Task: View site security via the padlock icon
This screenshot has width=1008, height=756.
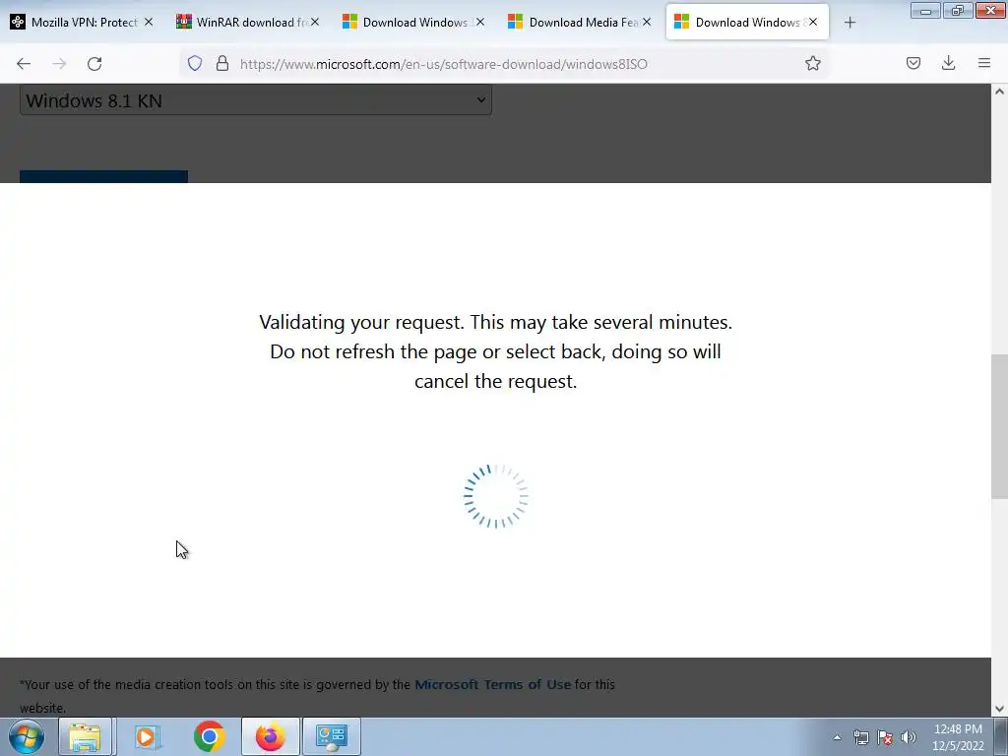Action: (222, 63)
